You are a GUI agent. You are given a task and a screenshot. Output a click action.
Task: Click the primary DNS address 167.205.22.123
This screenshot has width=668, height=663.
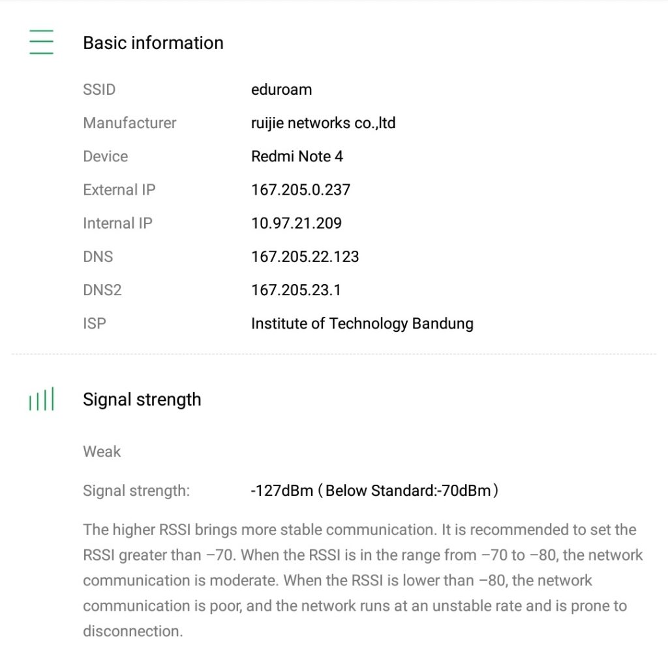click(305, 257)
